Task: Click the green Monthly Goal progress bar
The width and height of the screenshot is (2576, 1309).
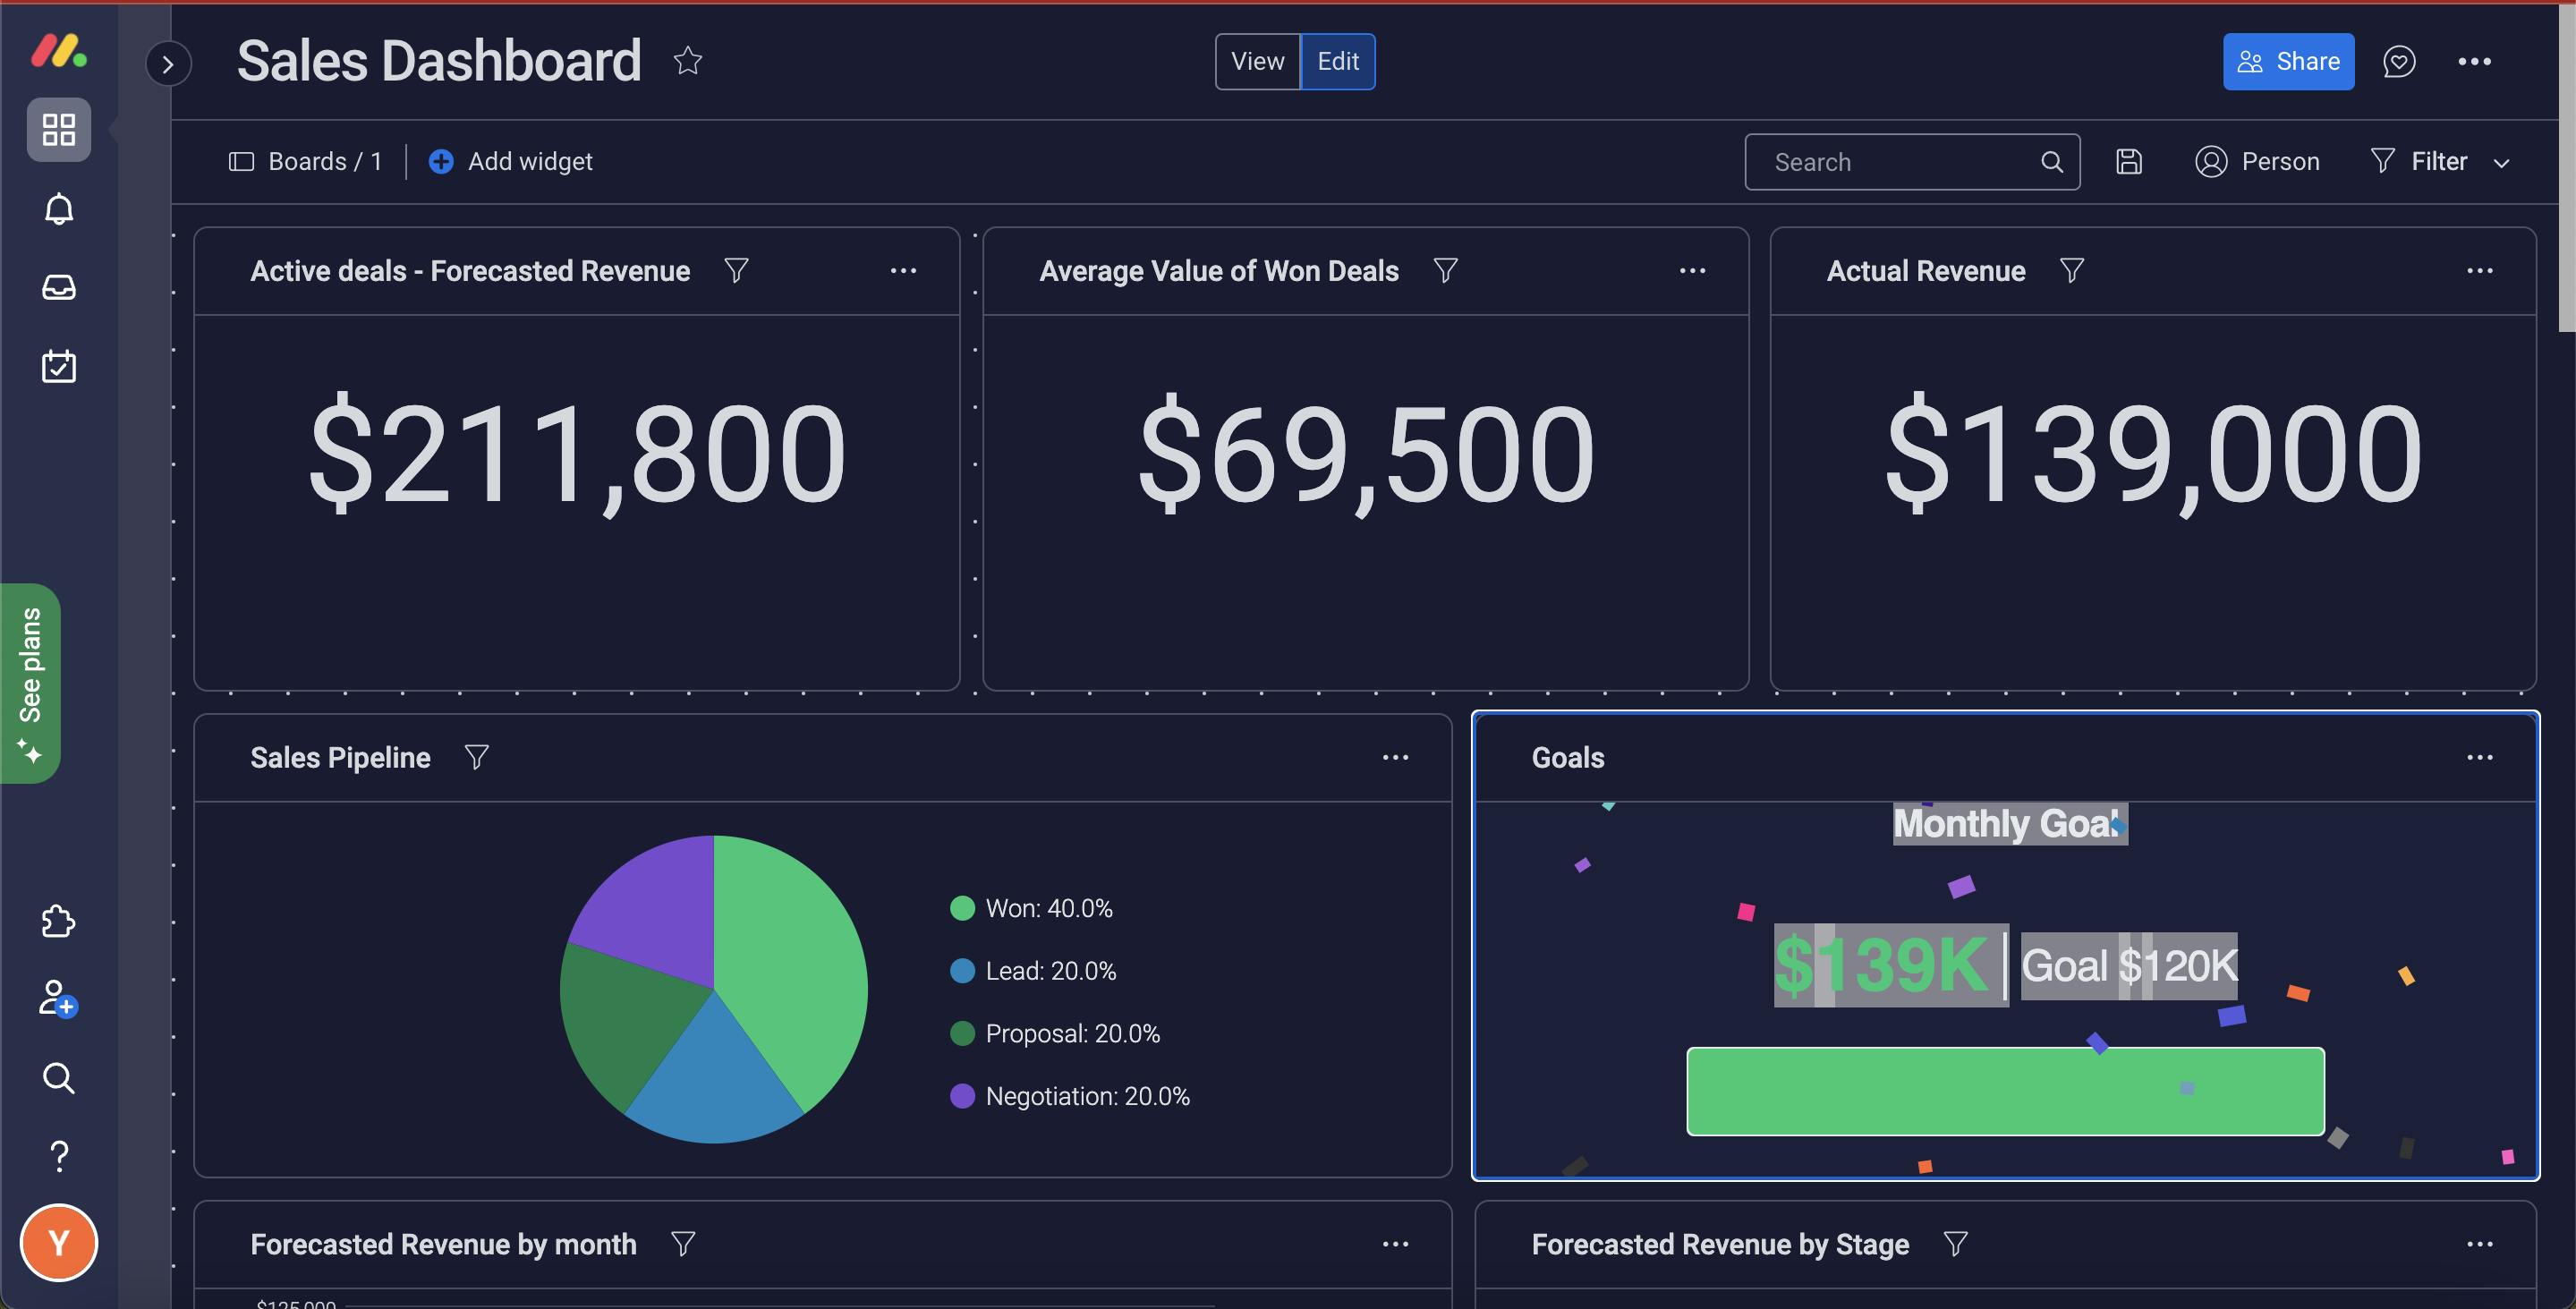Action: 2005,1091
